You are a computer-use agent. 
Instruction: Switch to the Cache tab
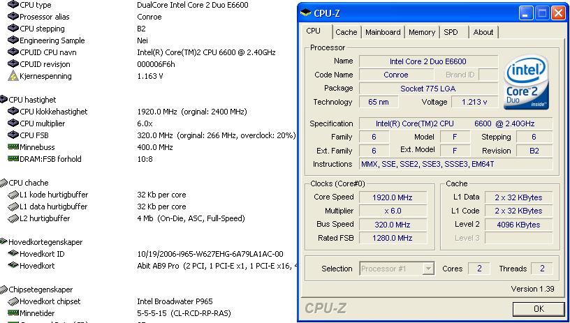click(x=346, y=32)
